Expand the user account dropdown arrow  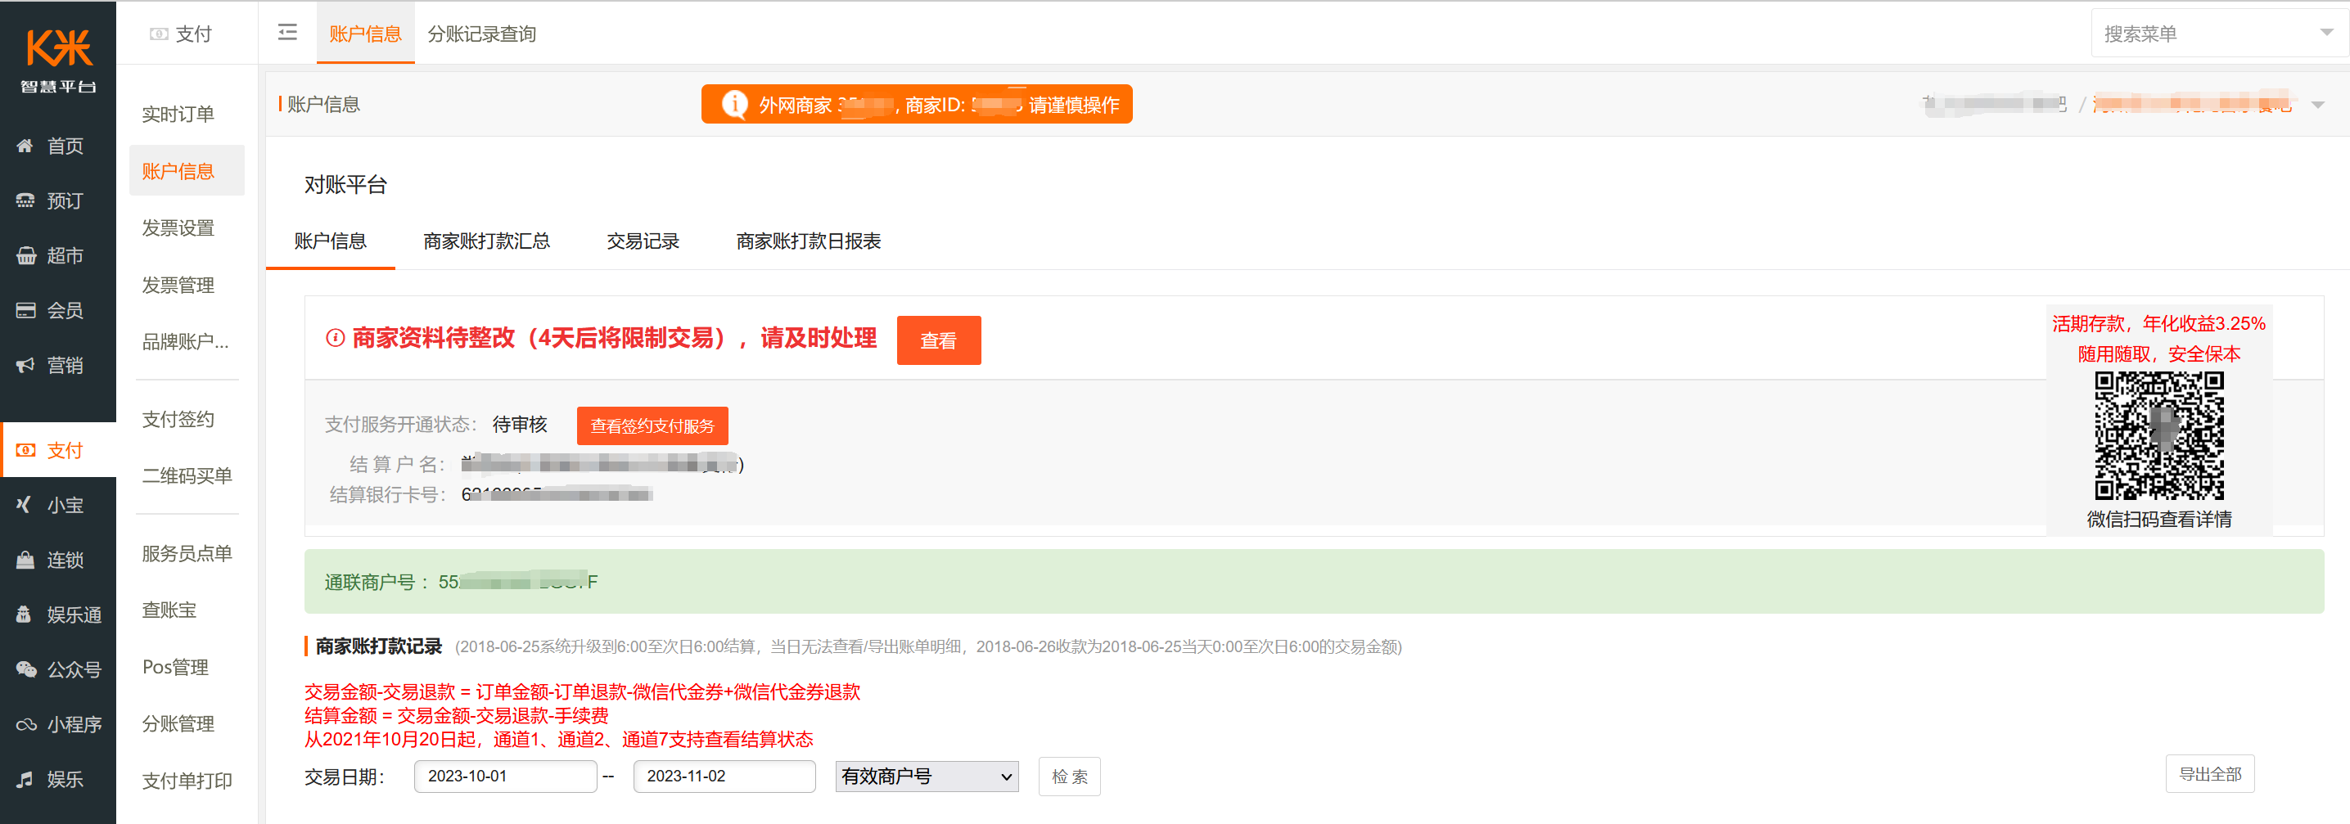click(2317, 105)
